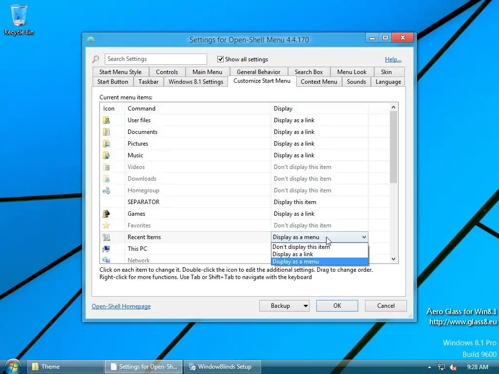This screenshot has width=499, height=374.
Task: Toggle the Show all settings checkbox
Action: coord(220,59)
